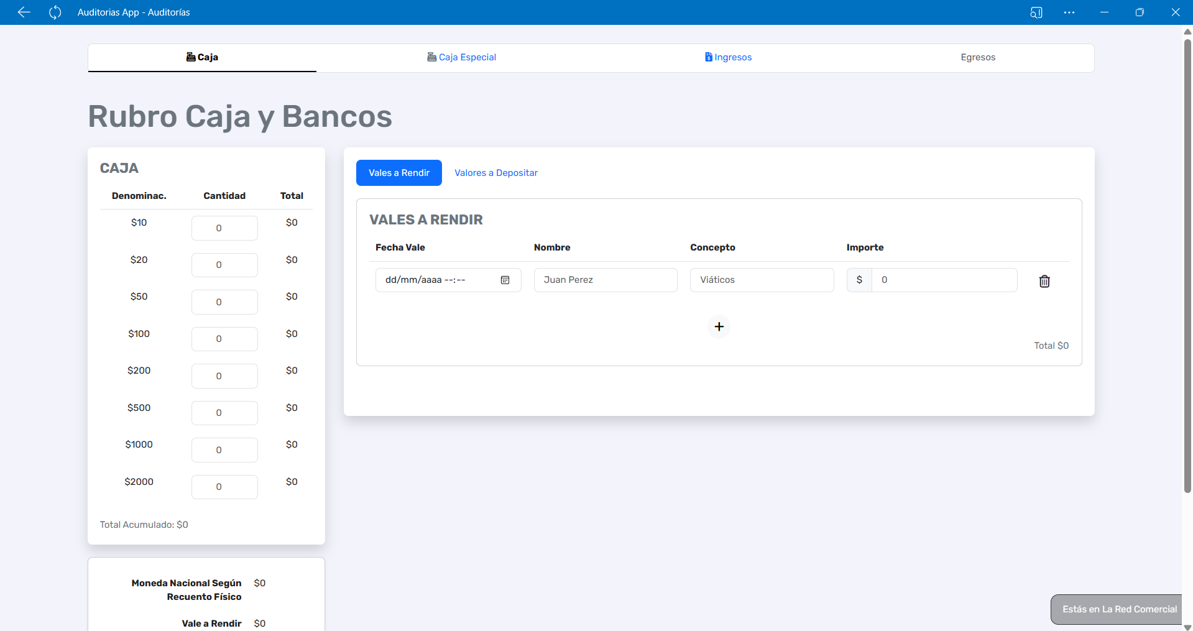Go to the Egresos tab
The image size is (1193, 631).
point(977,57)
